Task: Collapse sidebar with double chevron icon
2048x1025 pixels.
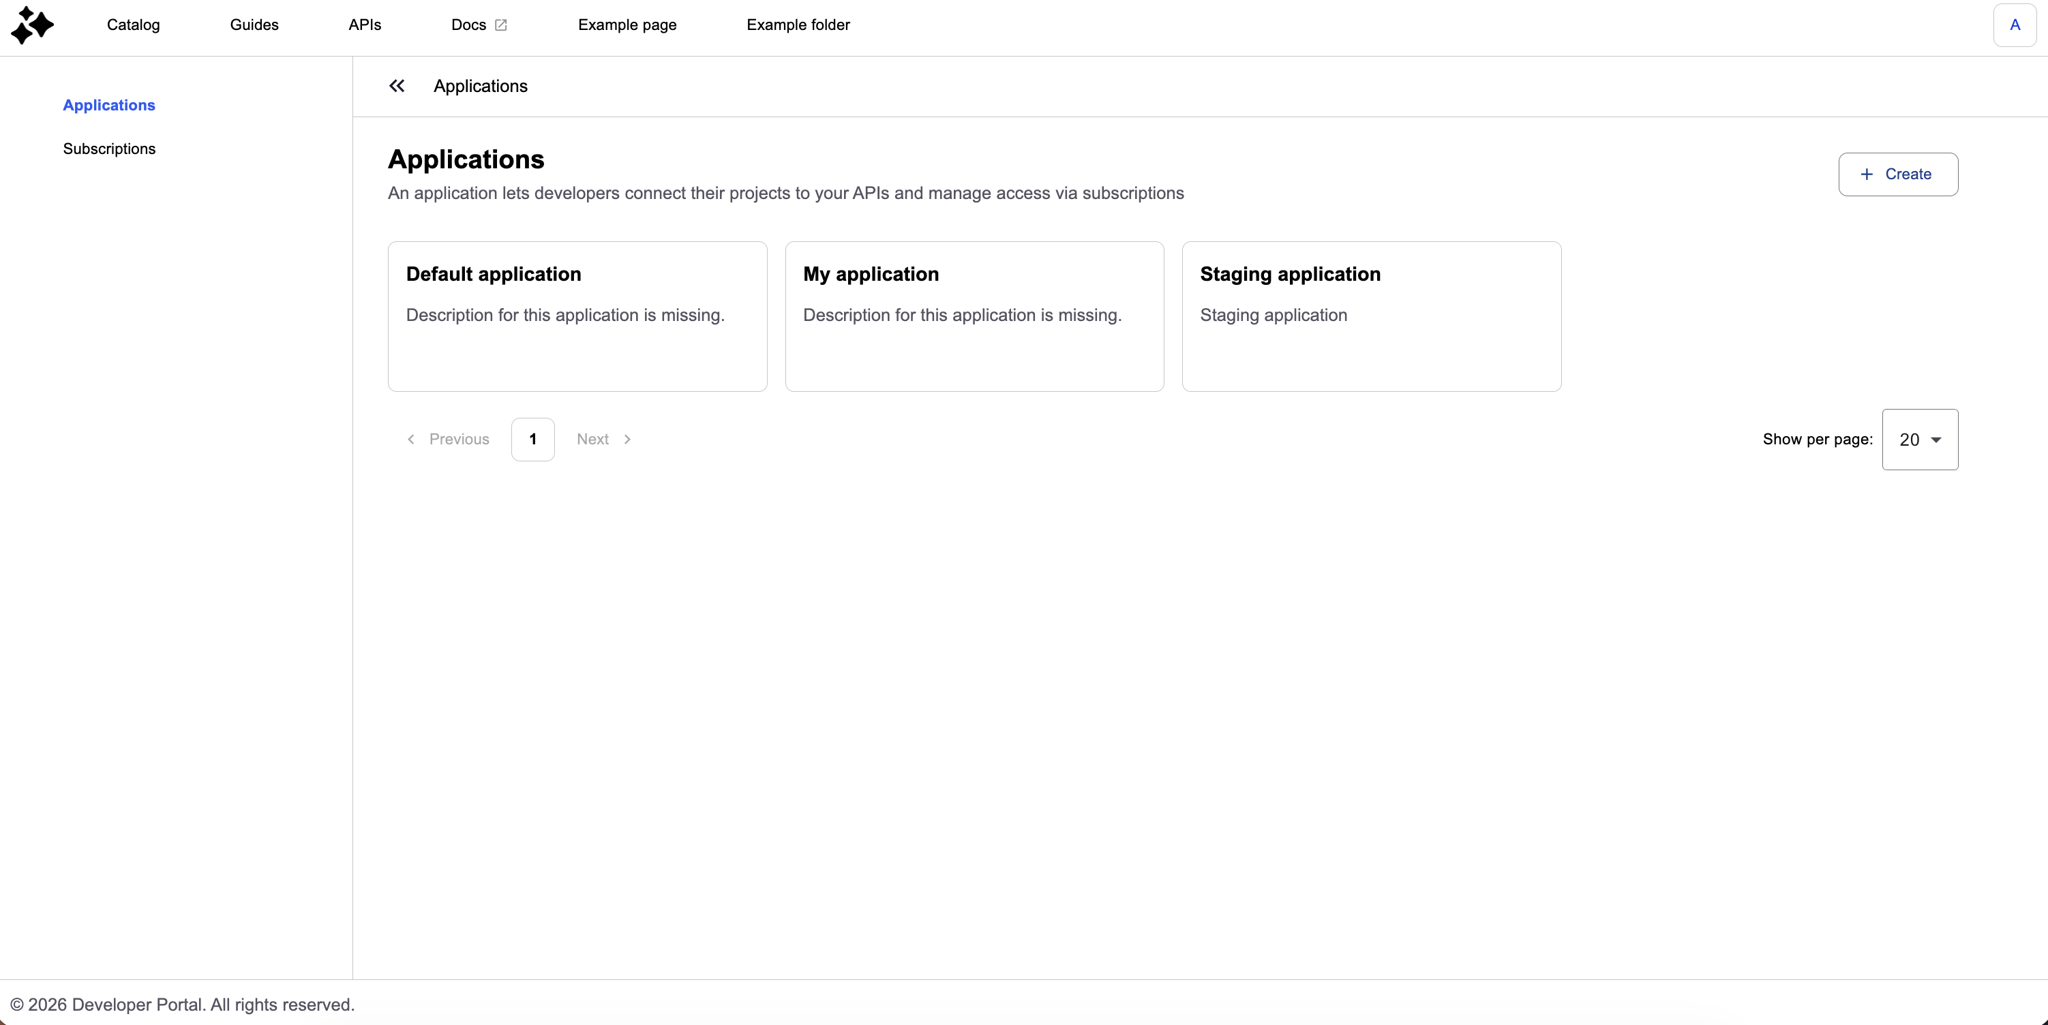Action: [397, 86]
